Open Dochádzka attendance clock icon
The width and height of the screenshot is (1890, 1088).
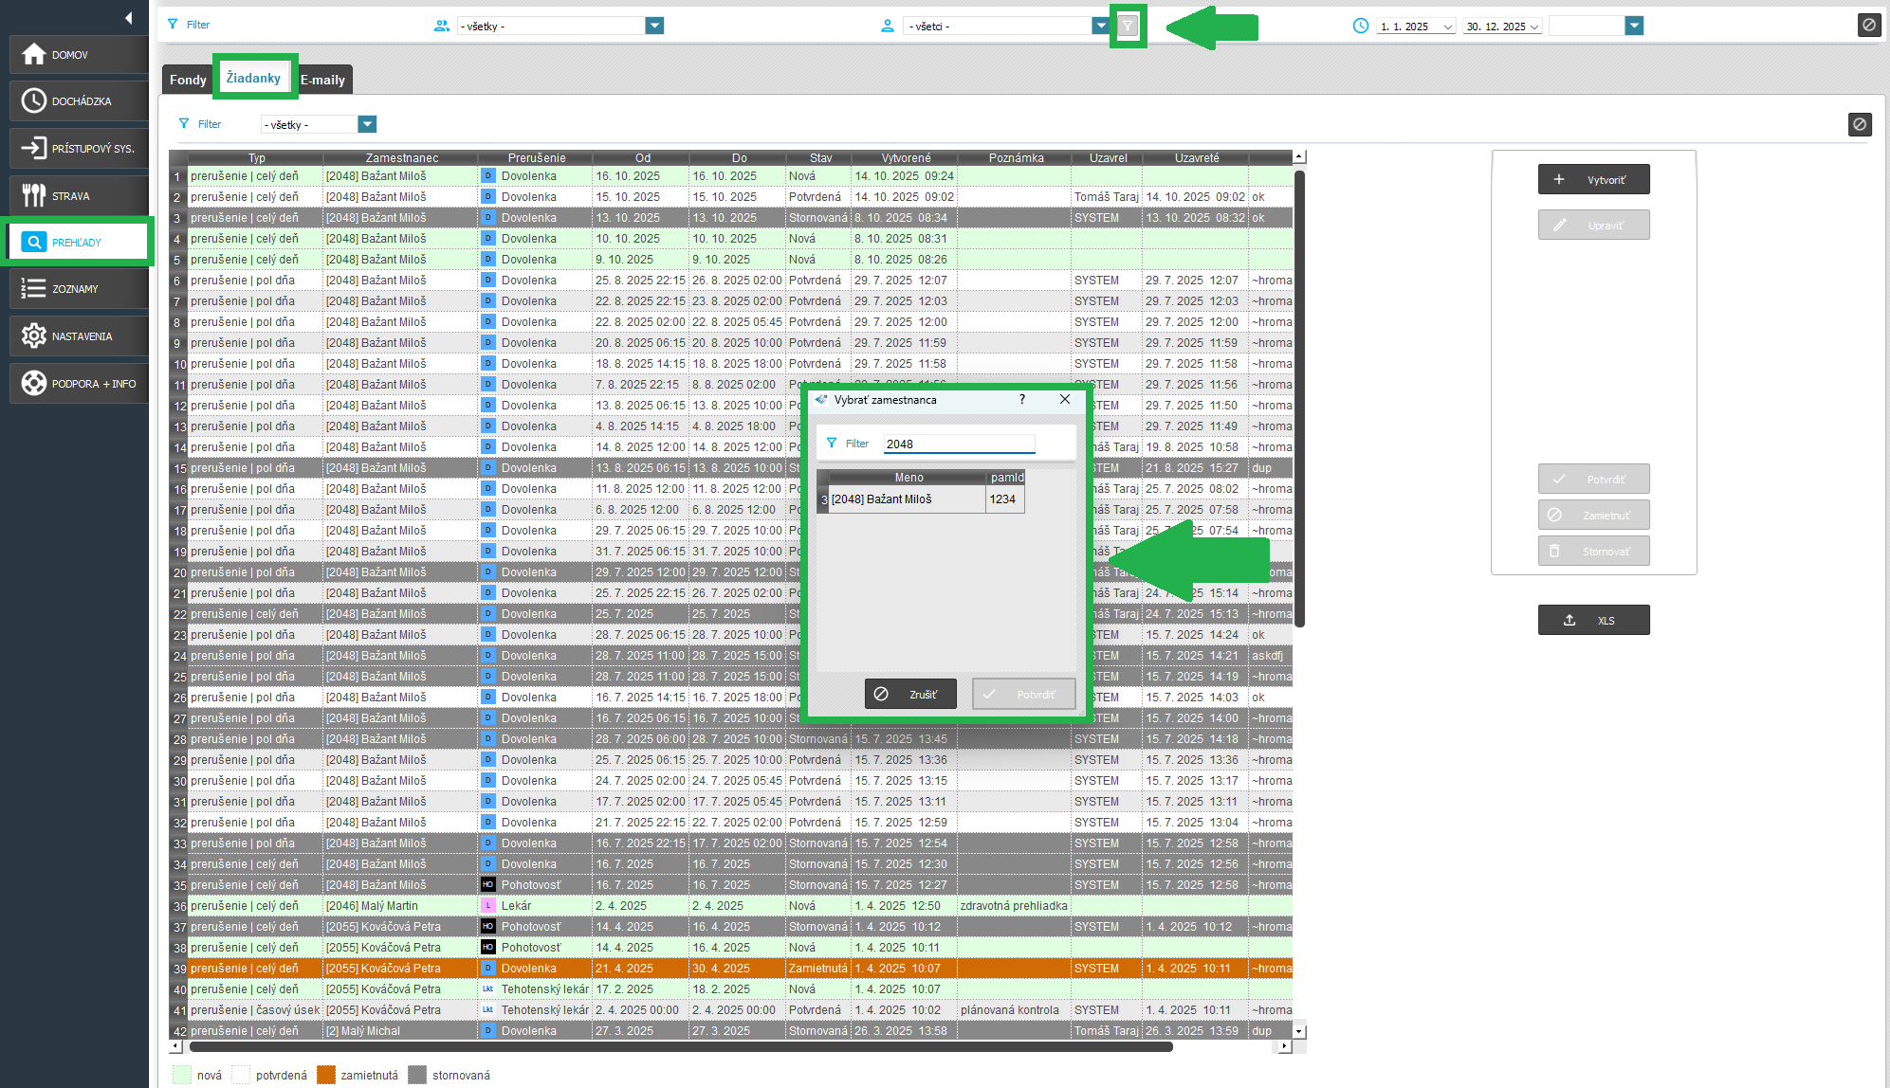point(34,100)
